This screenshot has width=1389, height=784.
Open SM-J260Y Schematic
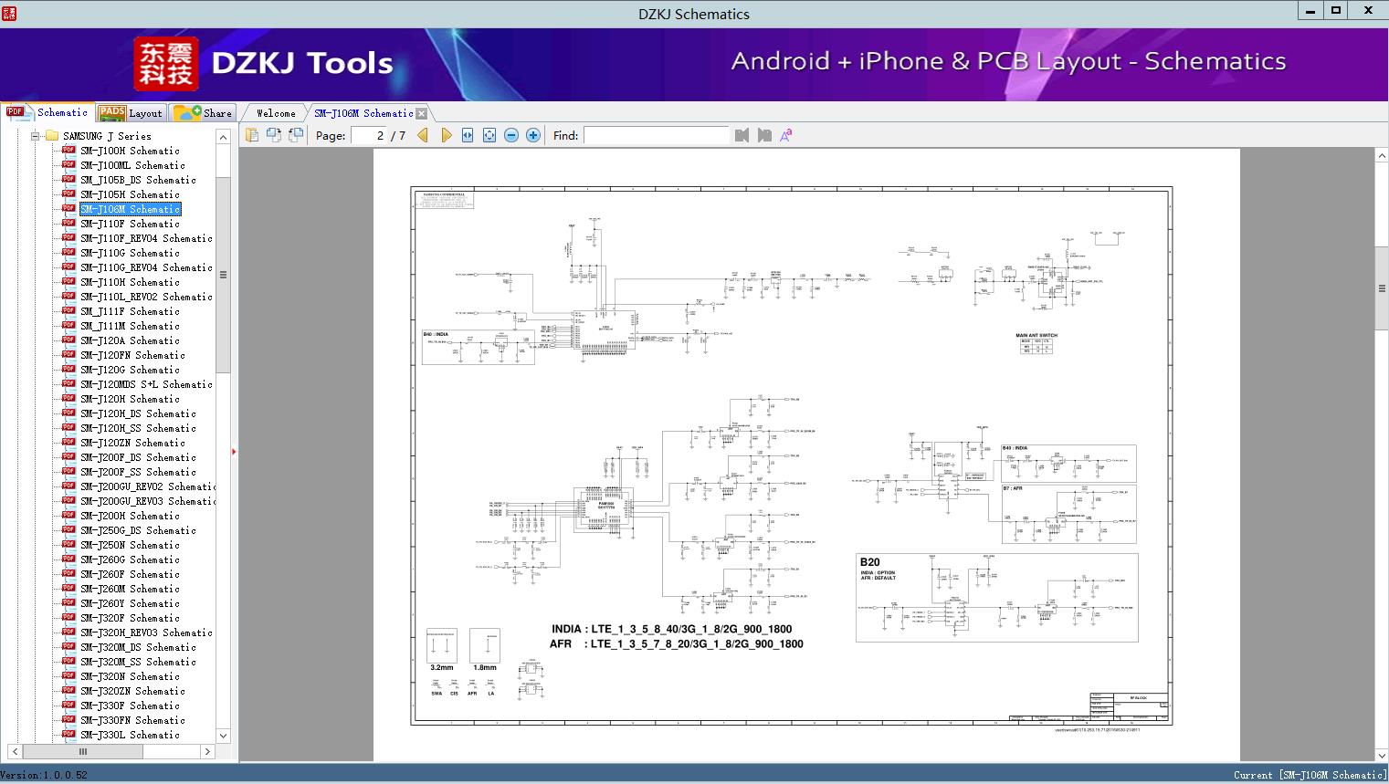point(130,603)
